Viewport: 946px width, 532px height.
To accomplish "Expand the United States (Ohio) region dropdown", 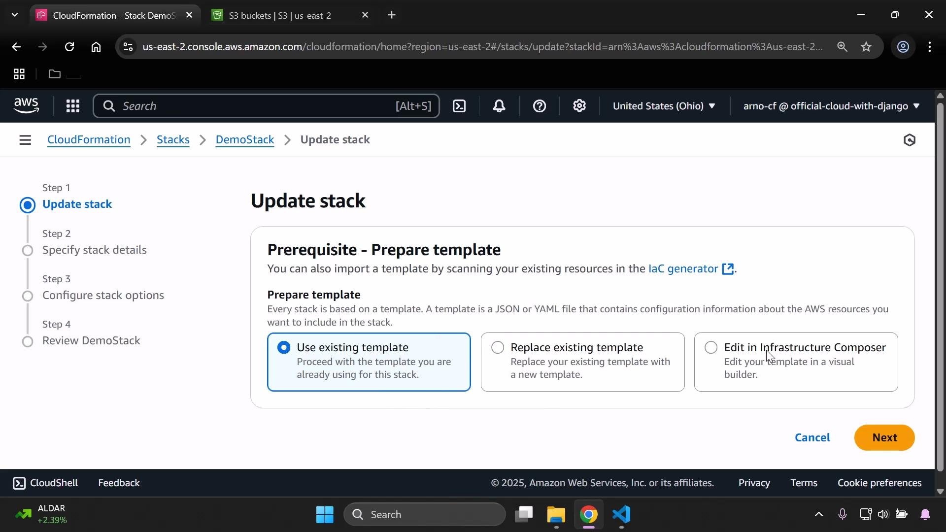I will click(x=664, y=106).
